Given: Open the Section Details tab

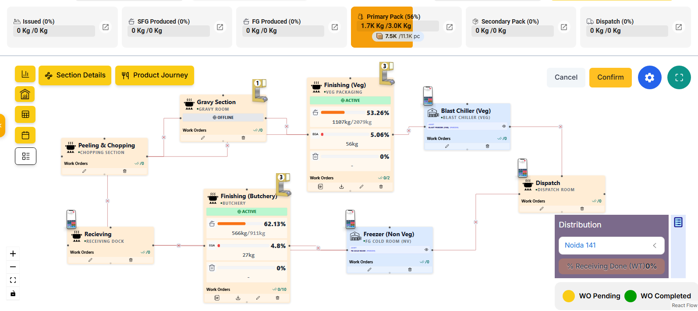Looking at the screenshot, I should pos(75,75).
